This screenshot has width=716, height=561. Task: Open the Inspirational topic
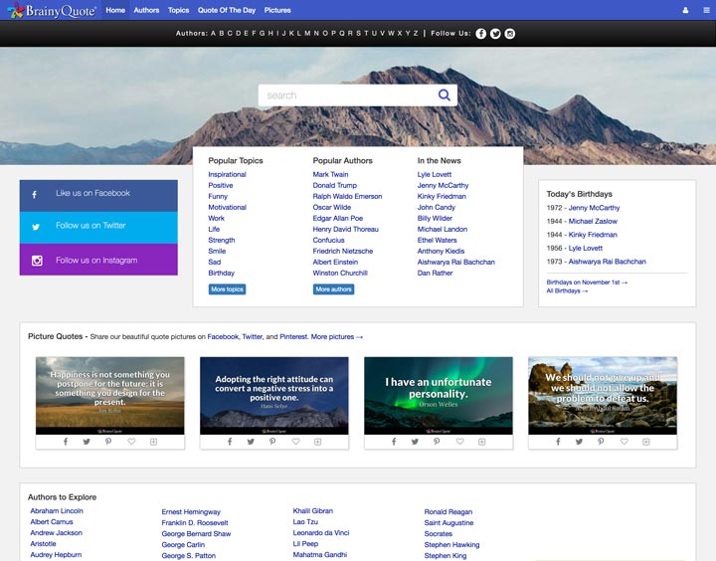pyautogui.click(x=227, y=174)
